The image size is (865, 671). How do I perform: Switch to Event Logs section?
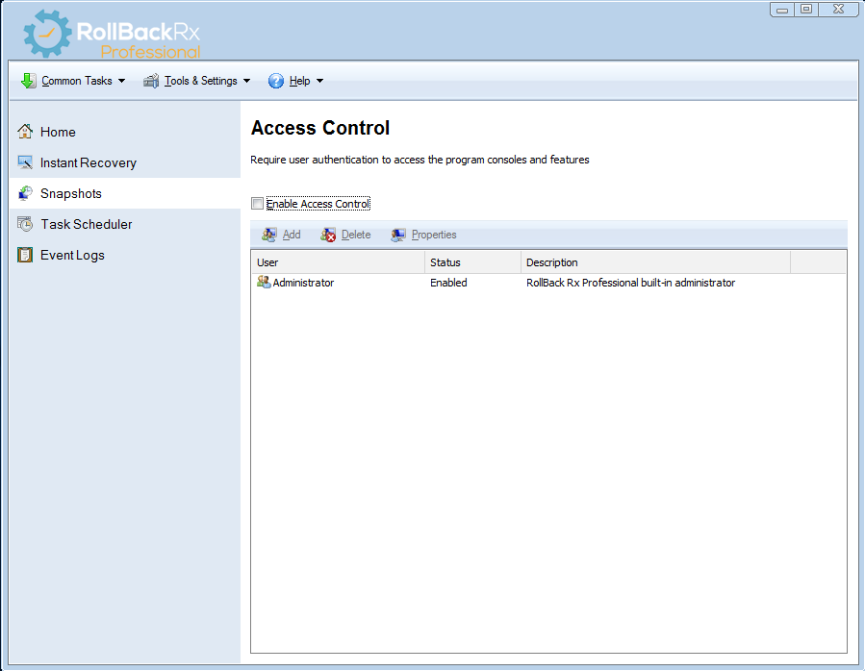[125, 256]
